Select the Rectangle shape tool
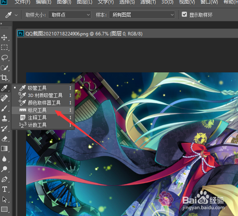The height and width of the screenshot is (216, 238). click(x=4, y=209)
